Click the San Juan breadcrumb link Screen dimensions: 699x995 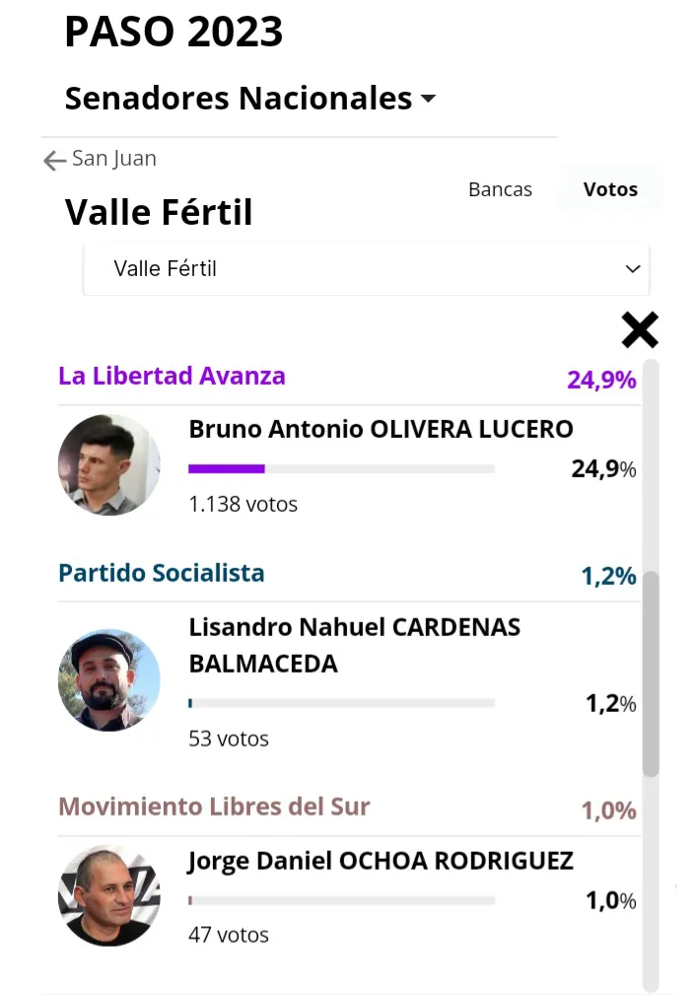pos(114,159)
